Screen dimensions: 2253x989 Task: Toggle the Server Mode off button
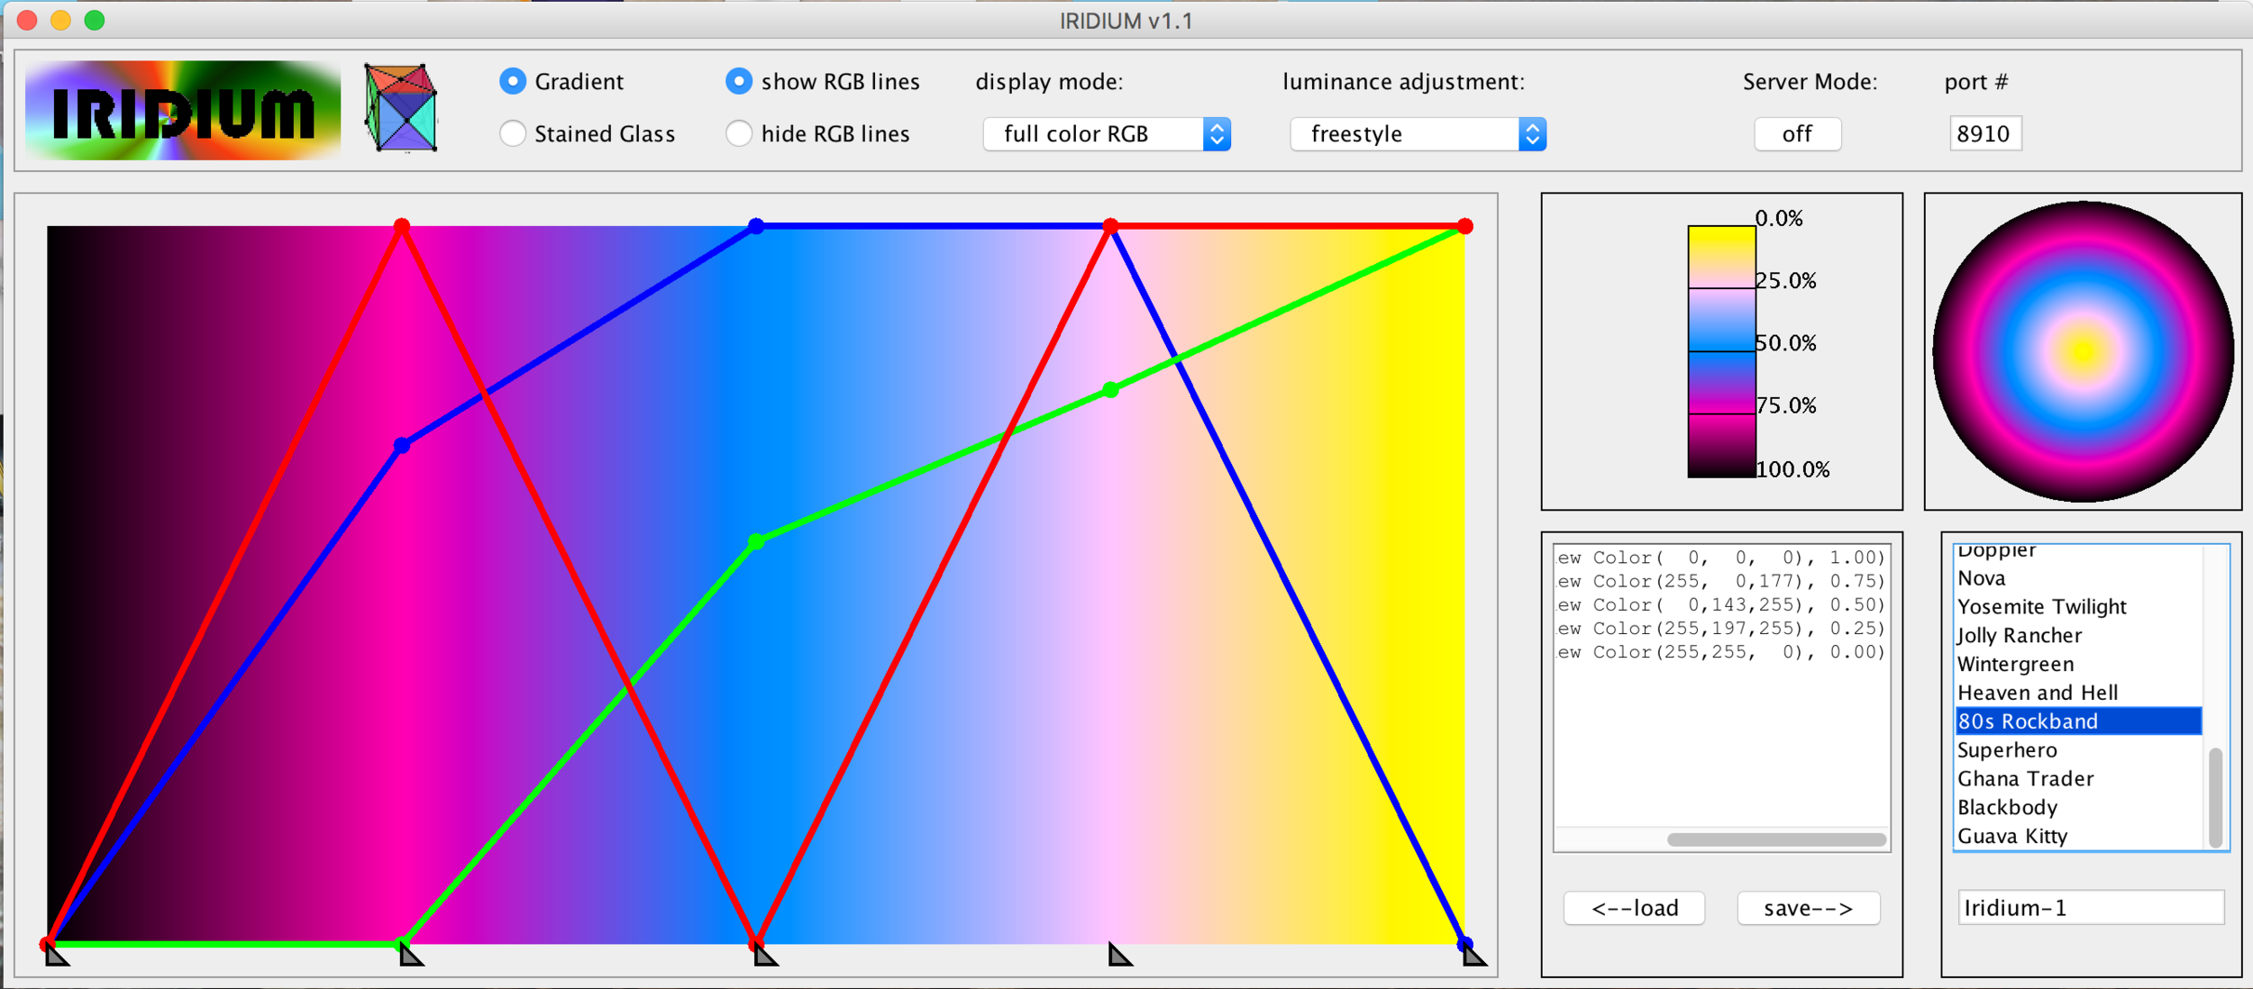point(1797,134)
